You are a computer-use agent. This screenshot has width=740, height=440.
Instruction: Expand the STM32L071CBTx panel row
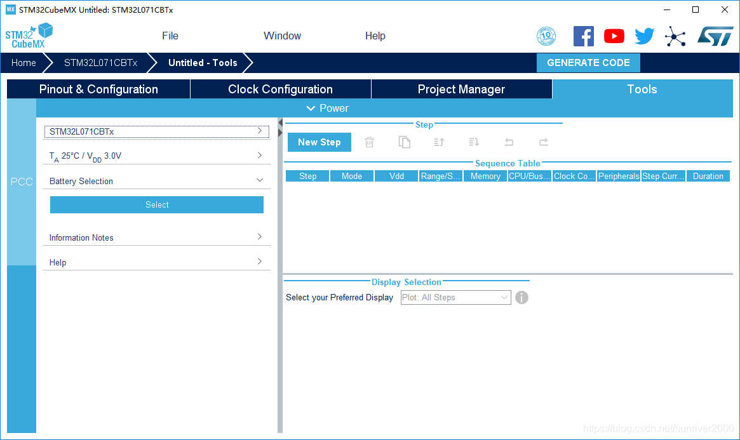(157, 131)
